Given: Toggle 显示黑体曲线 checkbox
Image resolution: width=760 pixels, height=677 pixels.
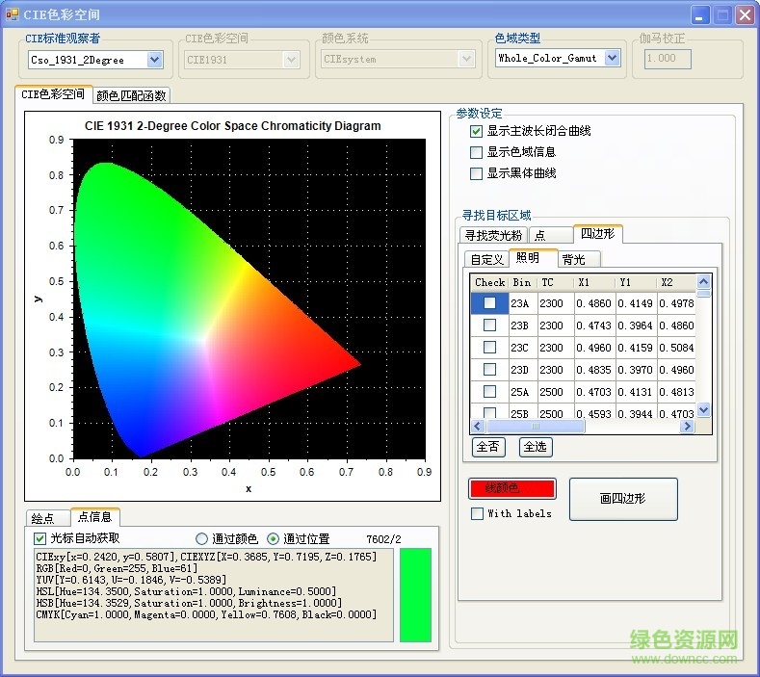Looking at the screenshot, I should 476,173.
